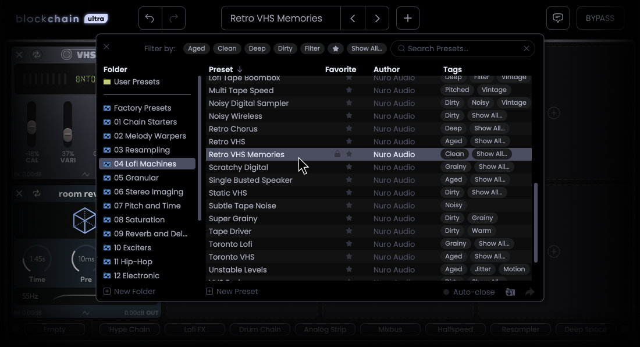Click the Pitched tag on Multi Tape Speed
The image size is (640, 347).
[x=457, y=90]
